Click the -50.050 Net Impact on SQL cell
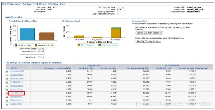 [x=146, y=93]
